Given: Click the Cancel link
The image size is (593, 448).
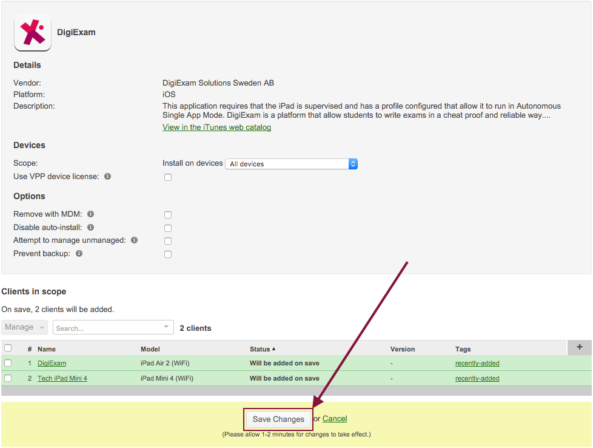Looking at the screenshot, I should 335,419.
